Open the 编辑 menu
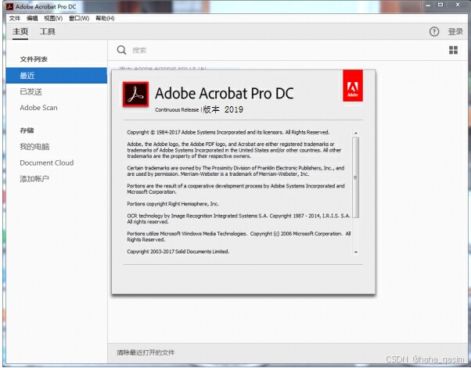471x368 pixels. (x=32, y=18)
